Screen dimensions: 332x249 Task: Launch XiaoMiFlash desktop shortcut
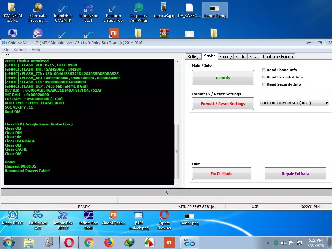[113, 218]
